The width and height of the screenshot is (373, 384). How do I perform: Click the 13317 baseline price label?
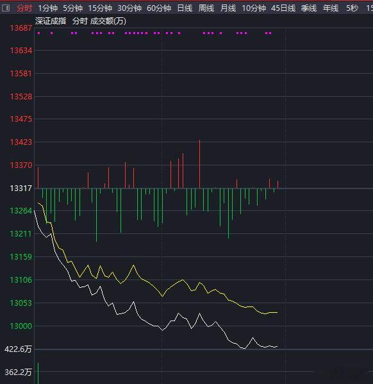coord(21,188)
